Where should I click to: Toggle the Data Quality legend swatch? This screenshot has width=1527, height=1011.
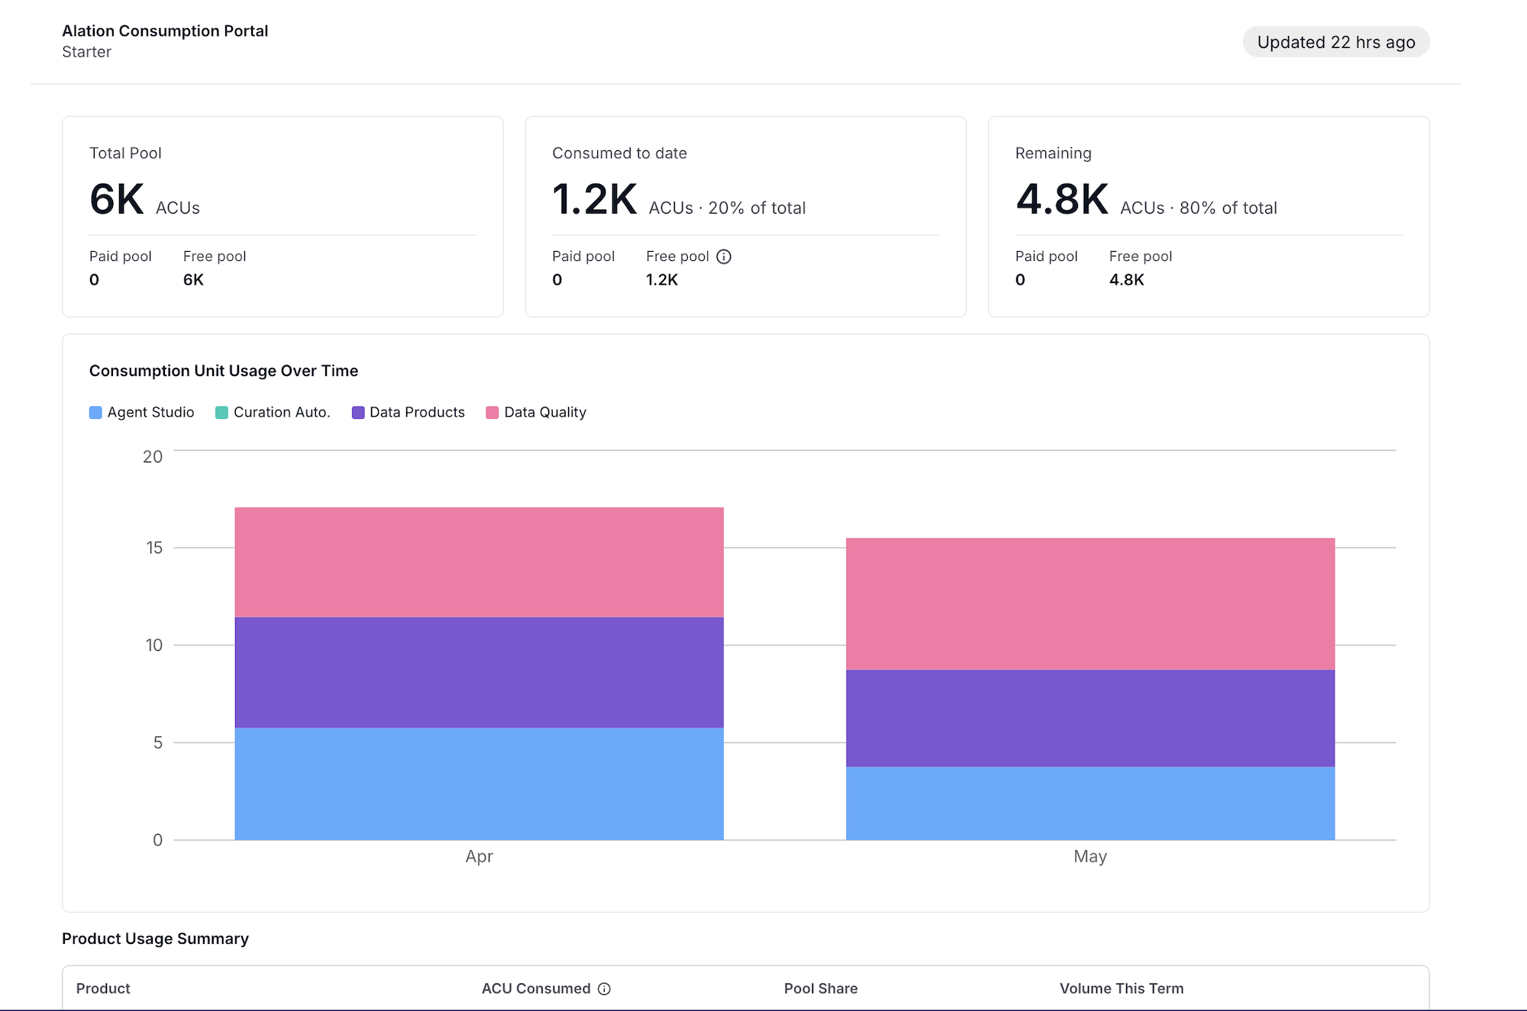[492, 413]
